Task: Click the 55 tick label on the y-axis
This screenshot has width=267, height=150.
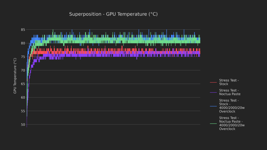Action: [x=23, y=111]
